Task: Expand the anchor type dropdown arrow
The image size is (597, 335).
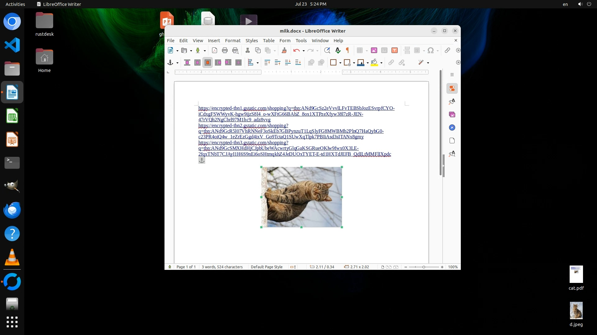Action: (178, 63)
